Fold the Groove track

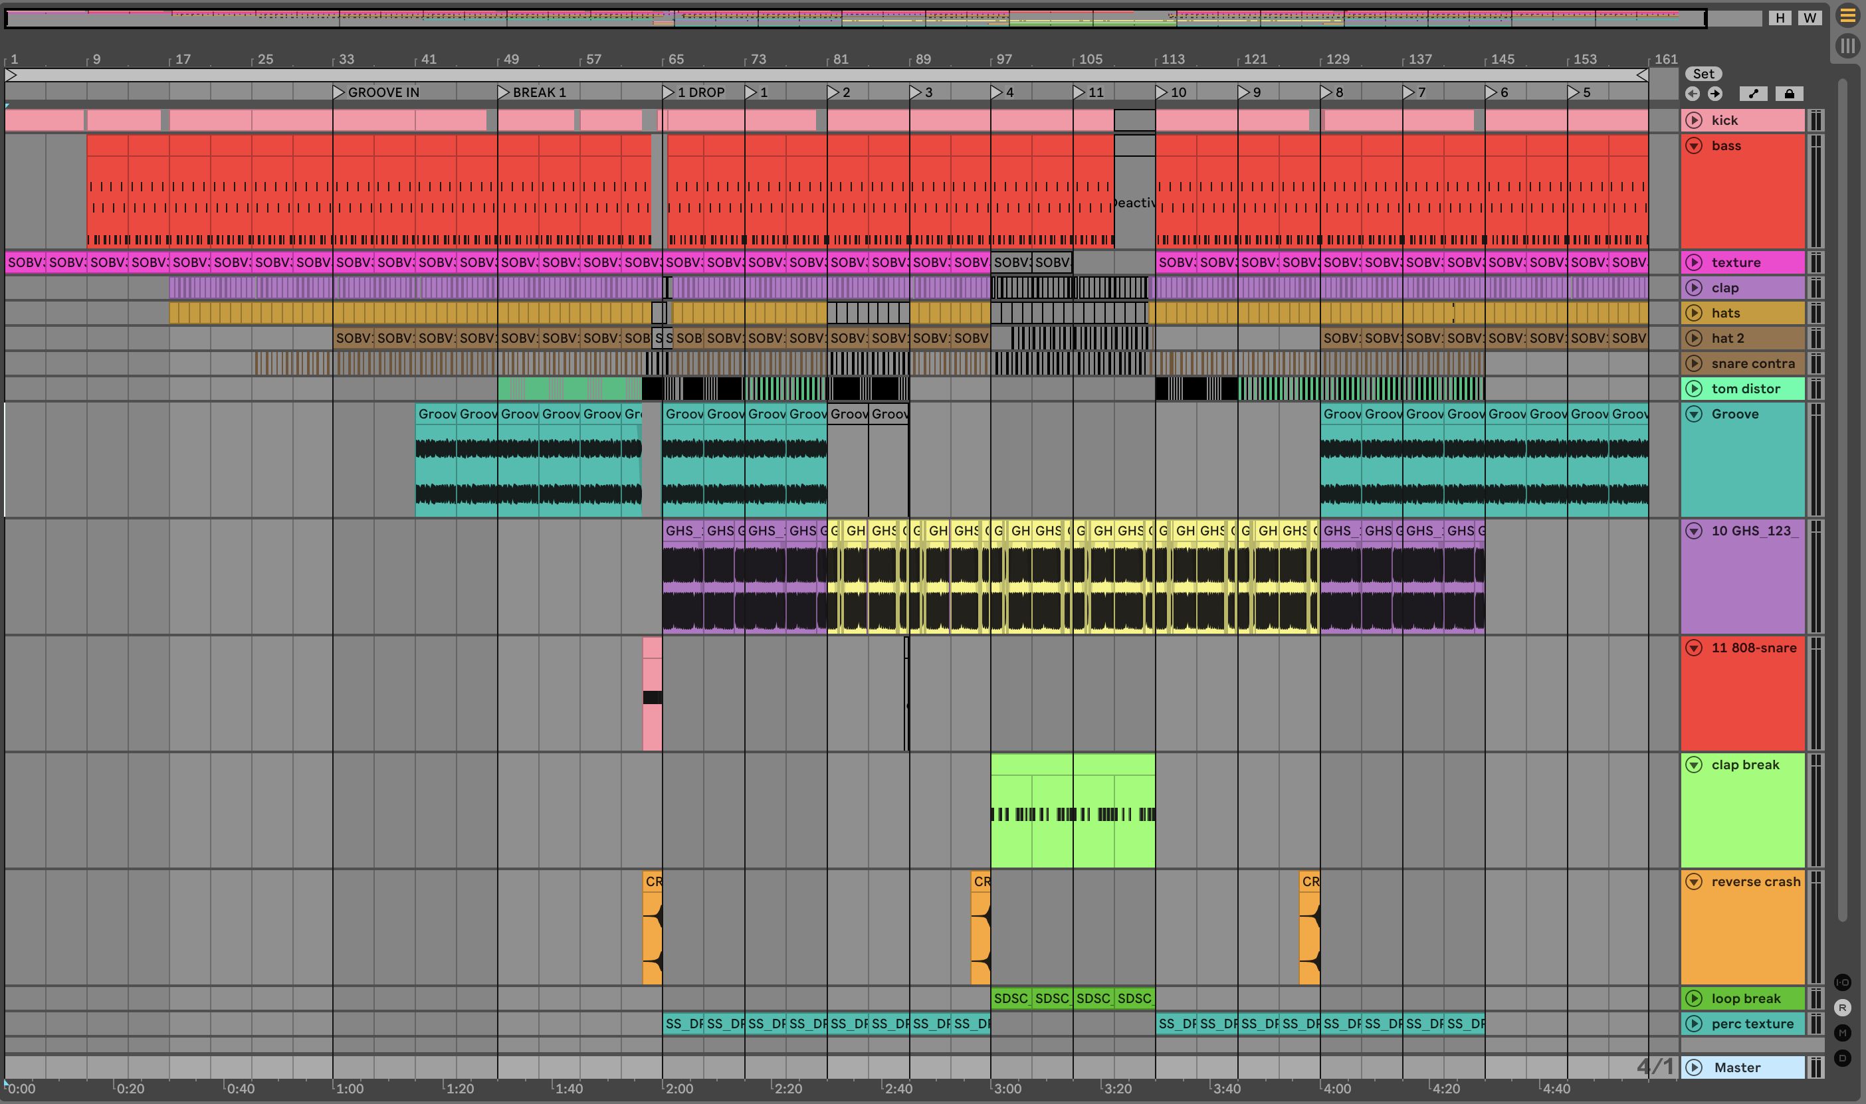tap(1694, 414)
